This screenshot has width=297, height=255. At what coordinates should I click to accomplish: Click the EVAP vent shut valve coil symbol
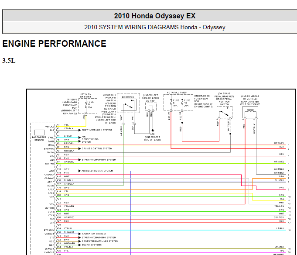point(250,113)
